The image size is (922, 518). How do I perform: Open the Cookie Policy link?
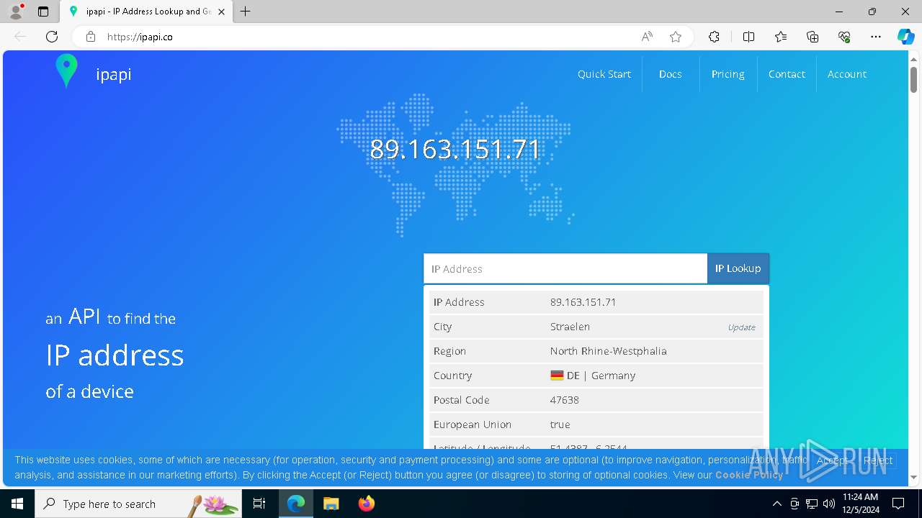click(x=749, y=475)
